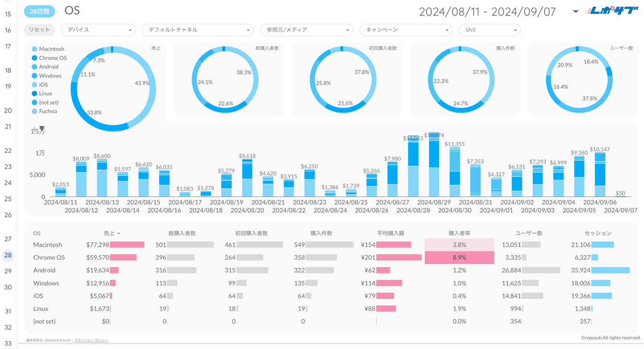Click the Chrome OS legend color dot

[x=35, y=58]
